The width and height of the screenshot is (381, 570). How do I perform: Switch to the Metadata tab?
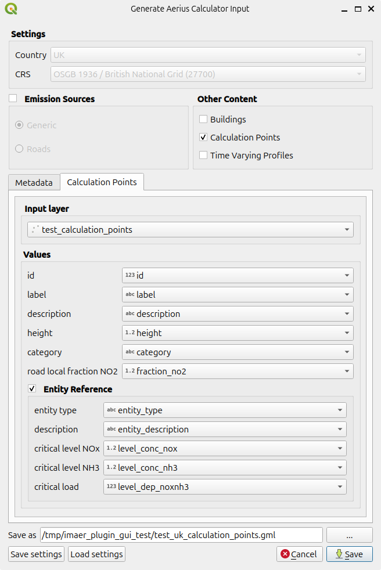pos(34,182)
